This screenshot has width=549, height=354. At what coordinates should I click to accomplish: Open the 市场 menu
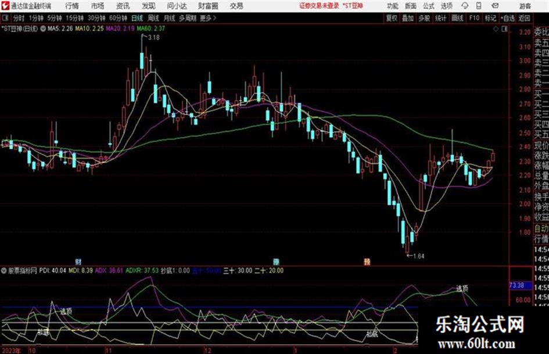[98, 6]
